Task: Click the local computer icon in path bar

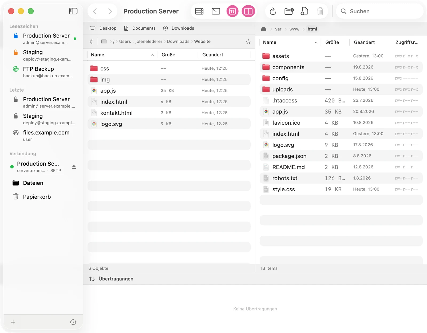Action: point(104,41)
